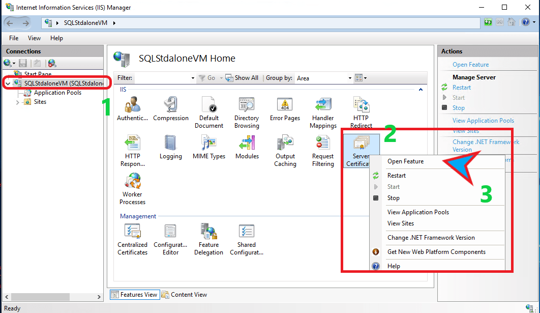Select the HTTP Redirect icon
Viewport: 540px width, 313px height.
click(x=361, y=104)
